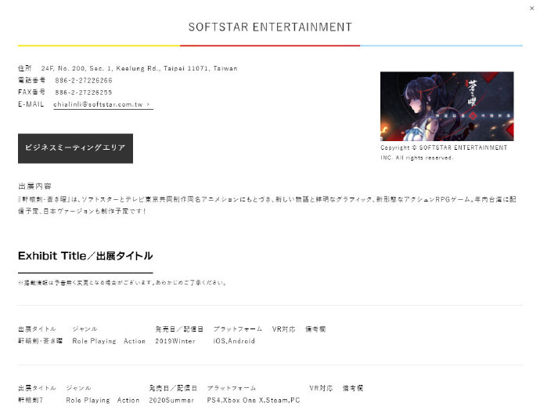Select platform PS4,Xbox One X,Steam,PC
Viewport: 540px width, 410px height.
(x=254, y=401)
